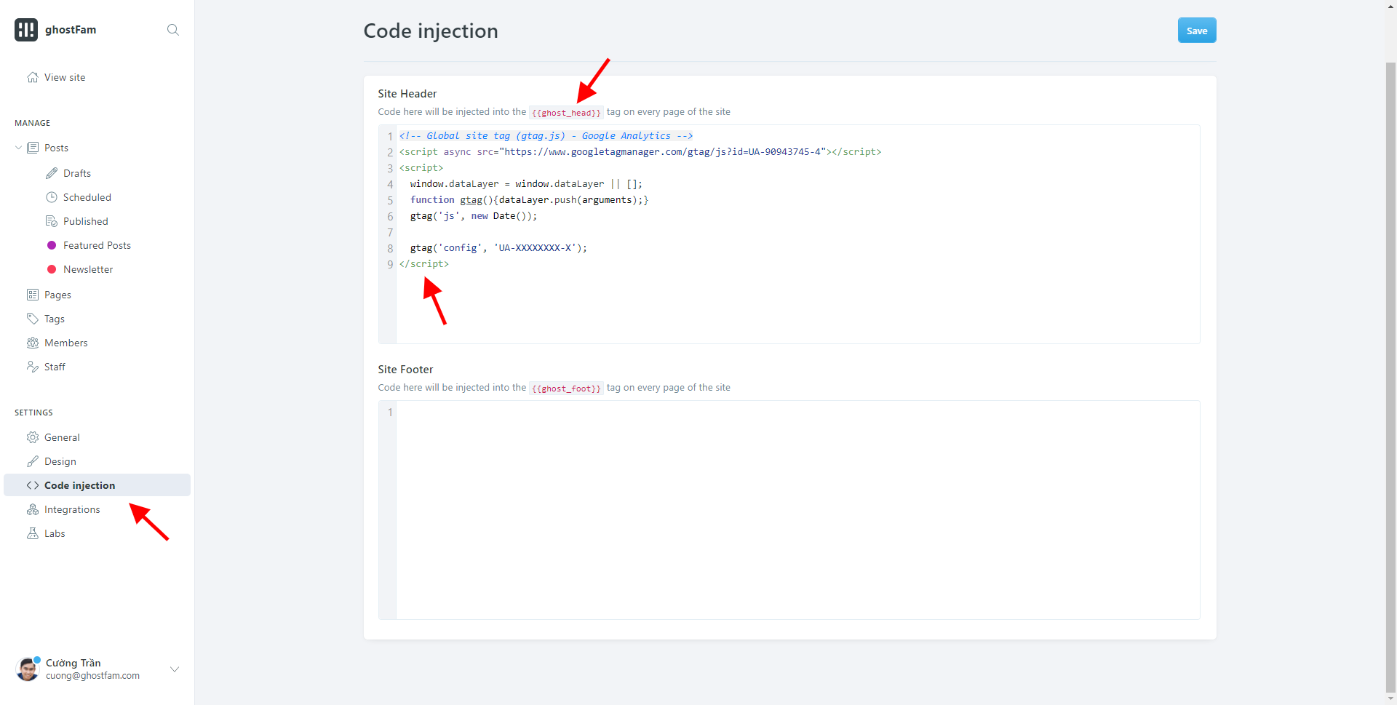The height and width of the screenshot is (705, 1397).
Task: Click the red Newsletter dot
Action: coord(52,269)
